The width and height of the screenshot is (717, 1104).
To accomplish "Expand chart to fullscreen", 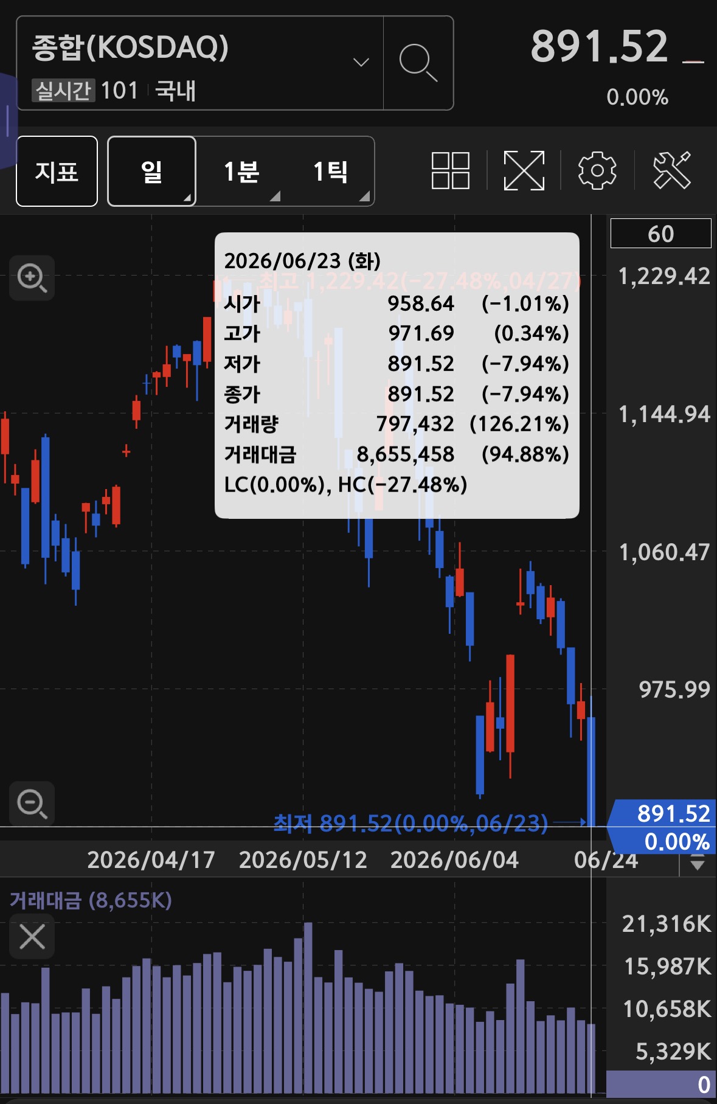I will pos(524,171).
